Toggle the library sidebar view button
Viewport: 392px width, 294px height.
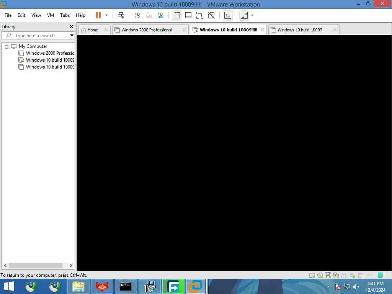[x=177, y=15]
